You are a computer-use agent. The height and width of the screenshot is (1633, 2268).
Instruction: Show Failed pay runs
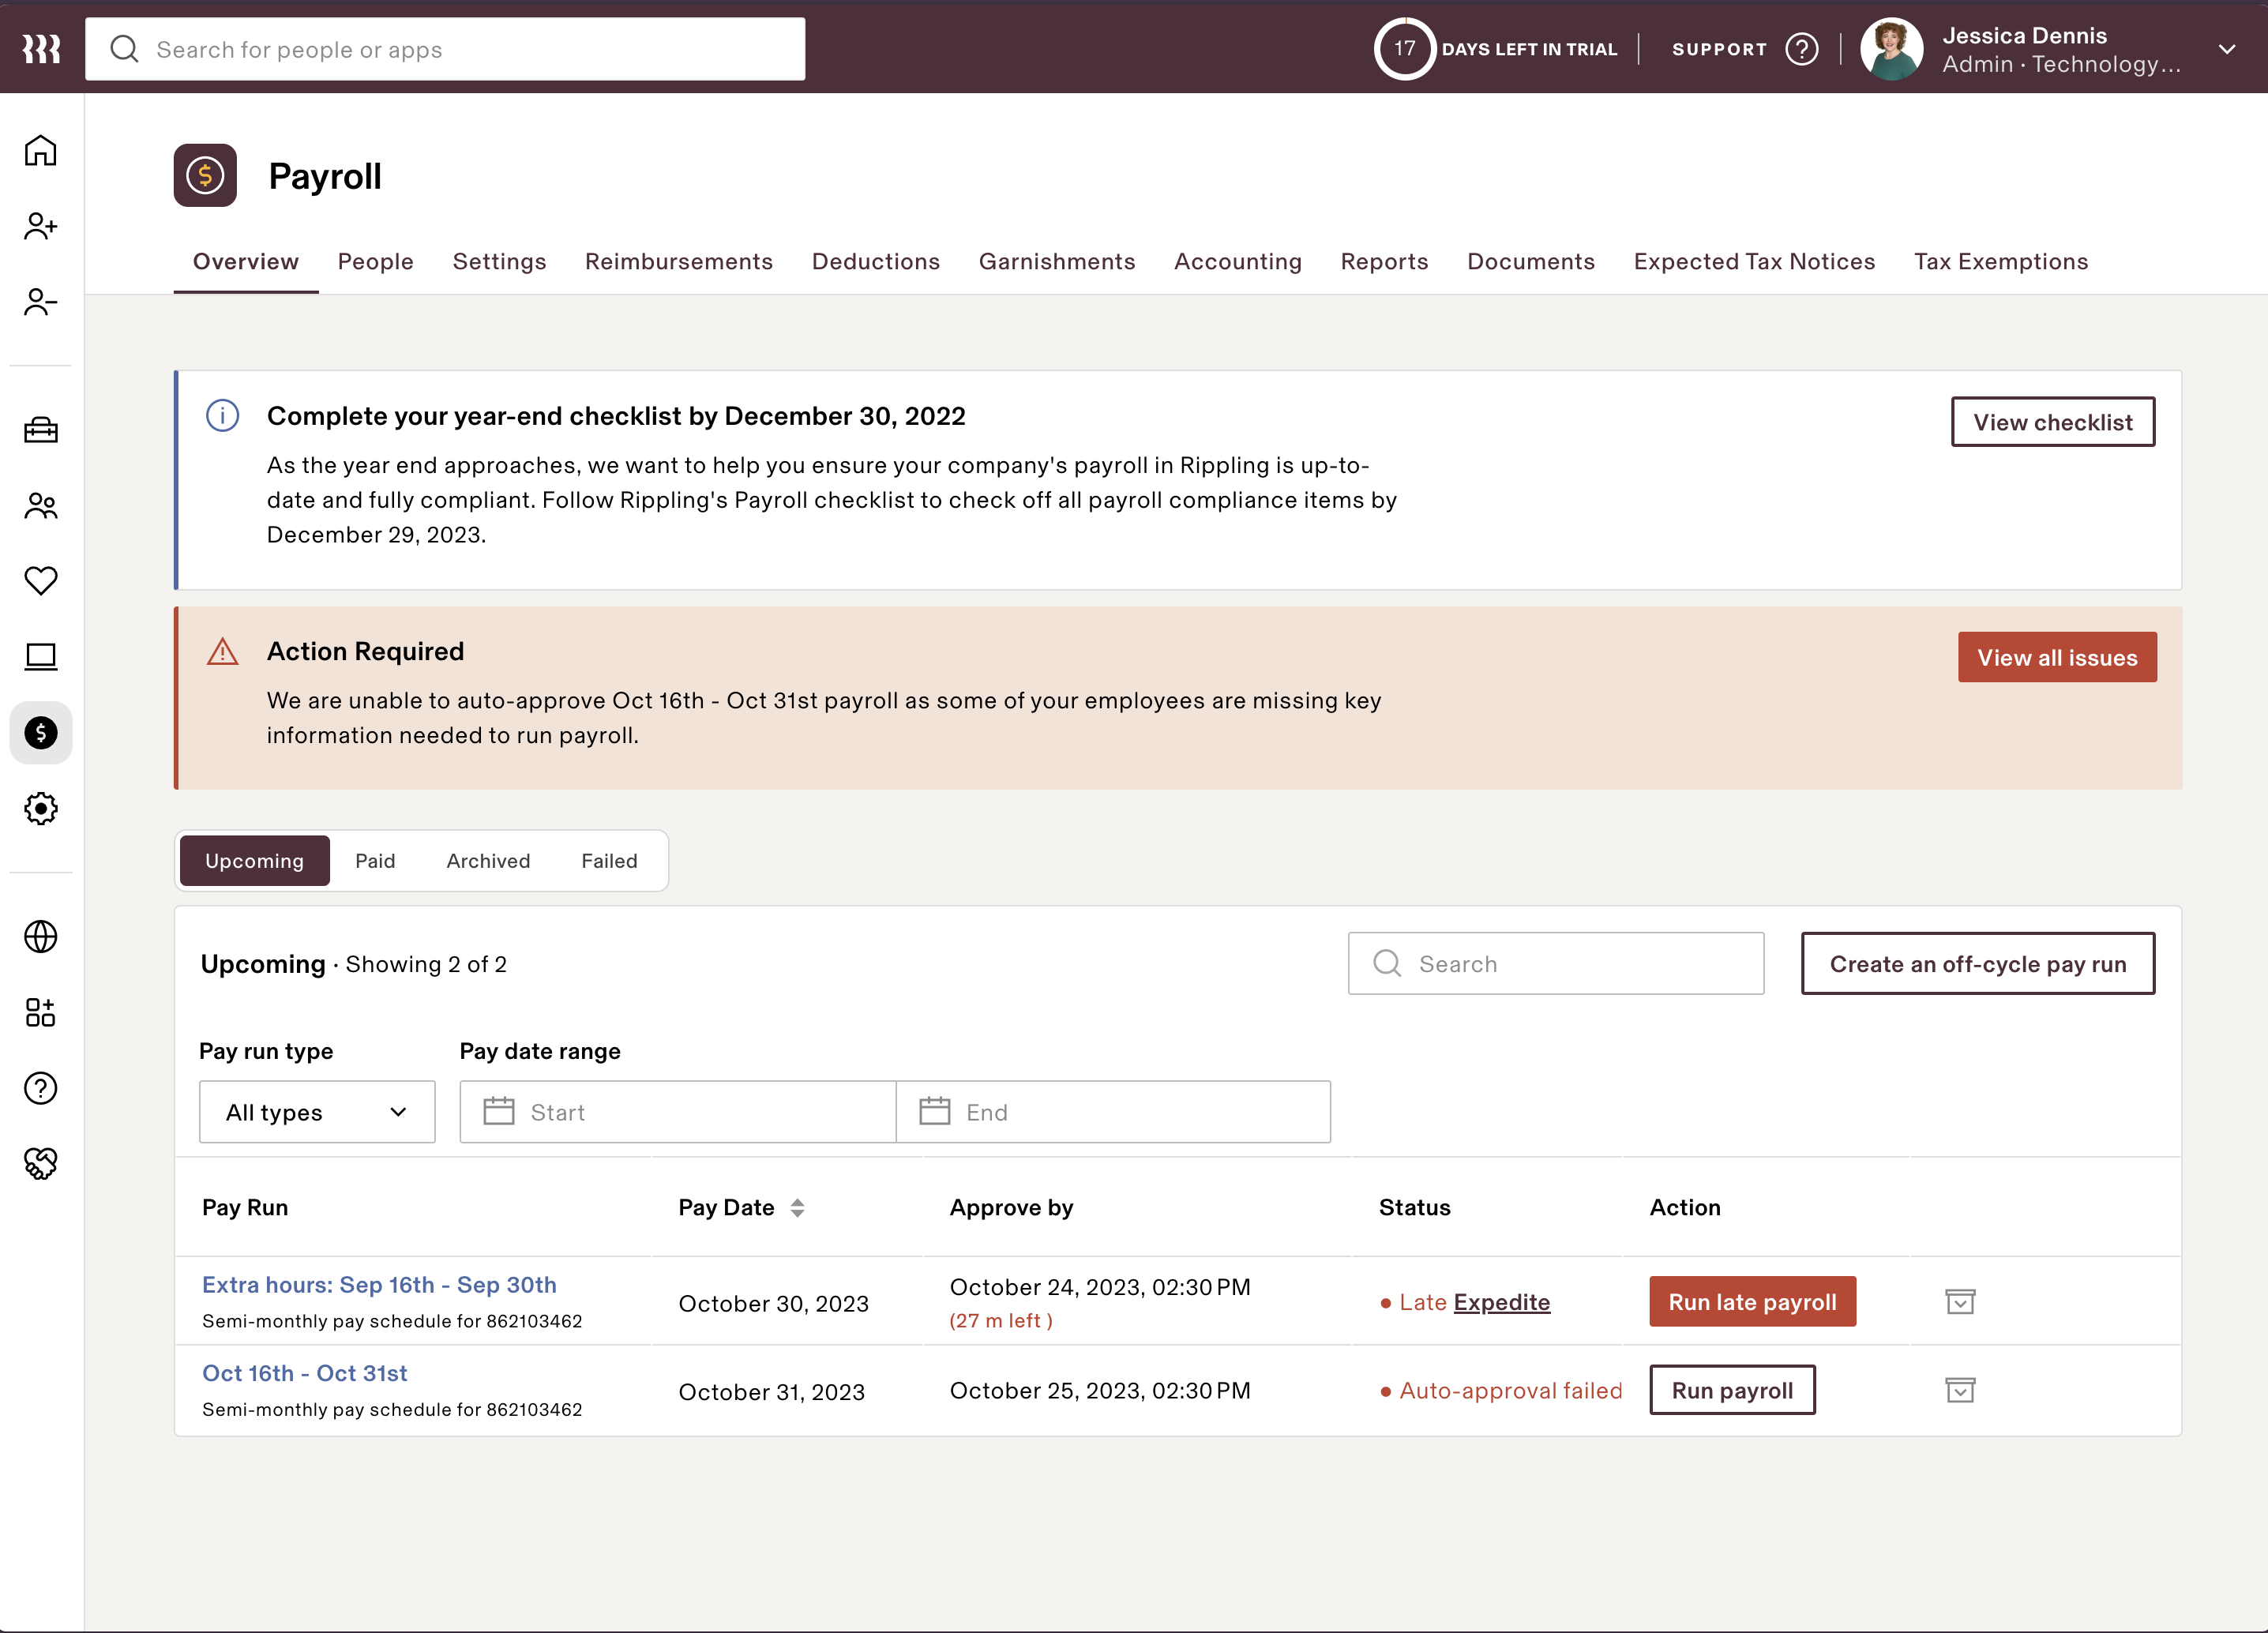pos(609,861)
